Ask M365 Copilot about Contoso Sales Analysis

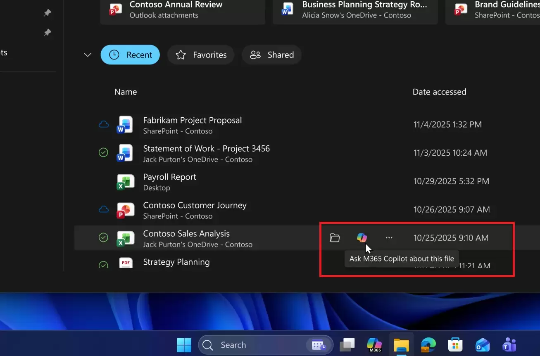coord(362,237)
